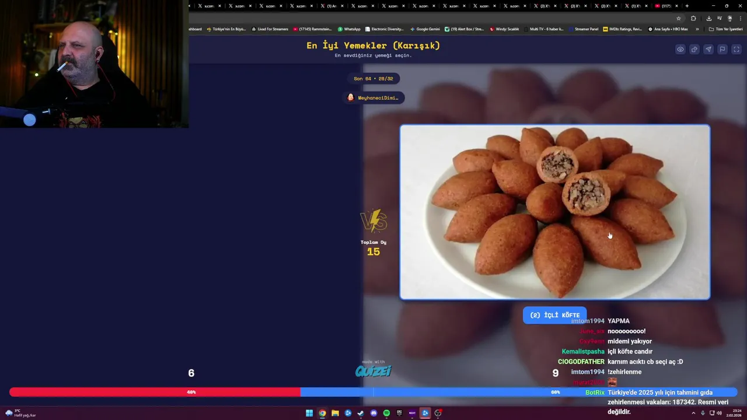Open a new browser tab with plus

(x=687, y=6)
